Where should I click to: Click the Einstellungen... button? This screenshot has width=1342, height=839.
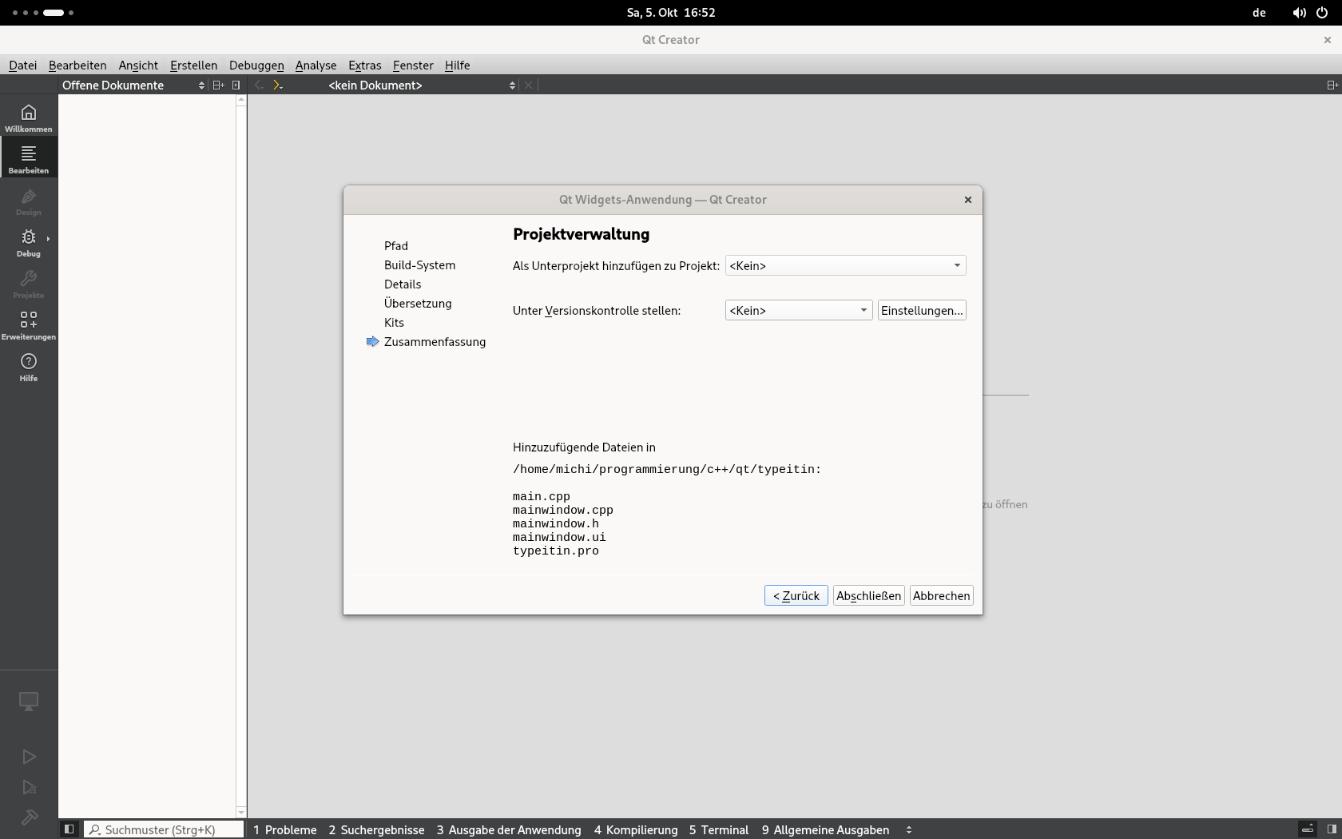click(922, 310)
